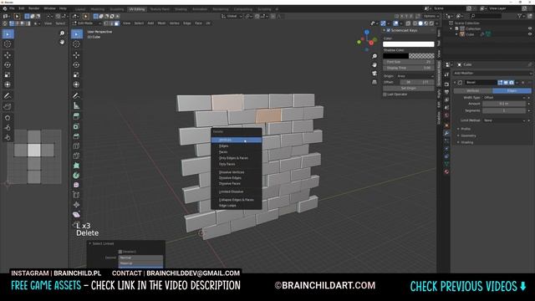Select the Annotate tool in the 3D viewport toolbar
Image resolution: width=535 pixels, height=301 pixels.
pos(76,96)
